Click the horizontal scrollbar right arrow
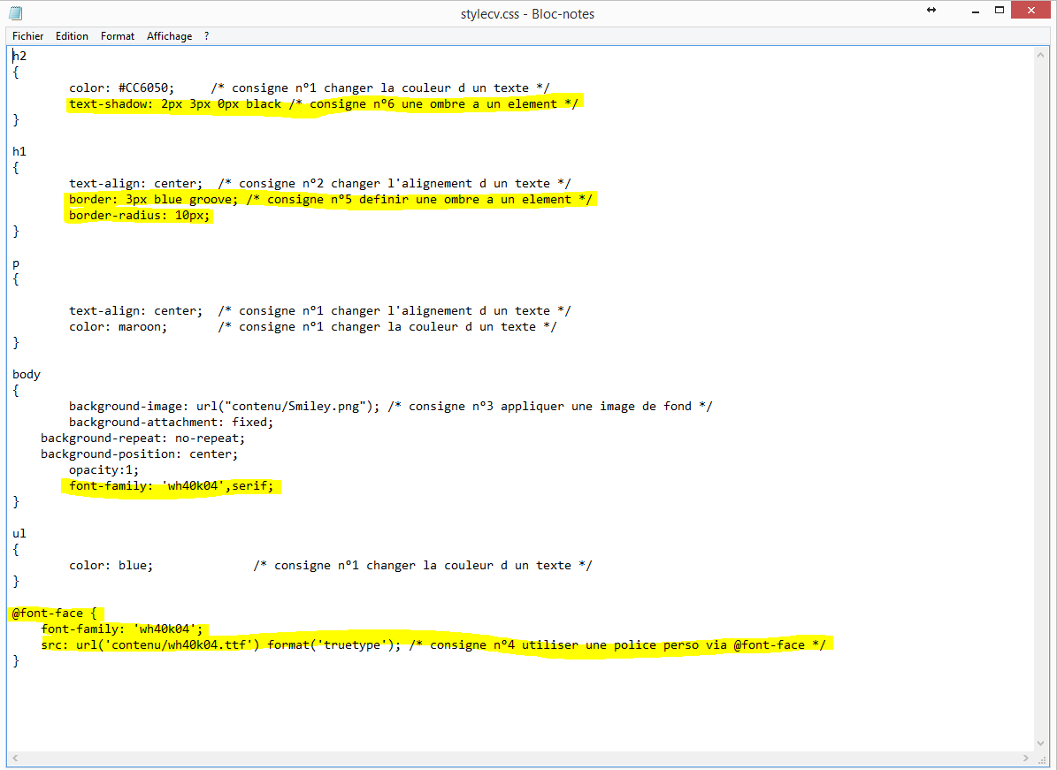Image resolution: width=1057 pixels, height=770 pixels. click(1027, 759)
